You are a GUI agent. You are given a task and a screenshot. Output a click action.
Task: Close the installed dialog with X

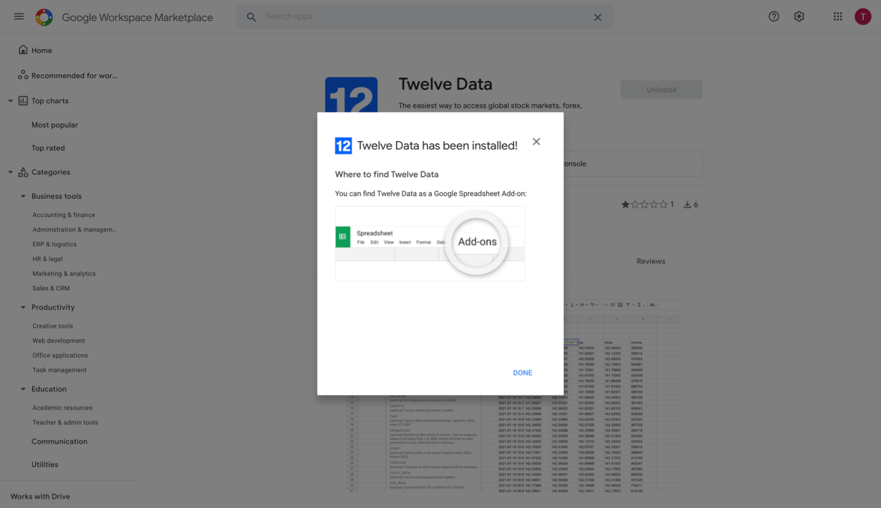536,141
